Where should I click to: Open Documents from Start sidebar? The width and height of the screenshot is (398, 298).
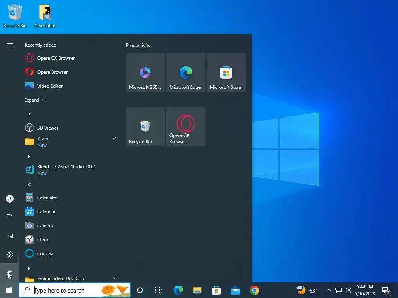(9, 217)
